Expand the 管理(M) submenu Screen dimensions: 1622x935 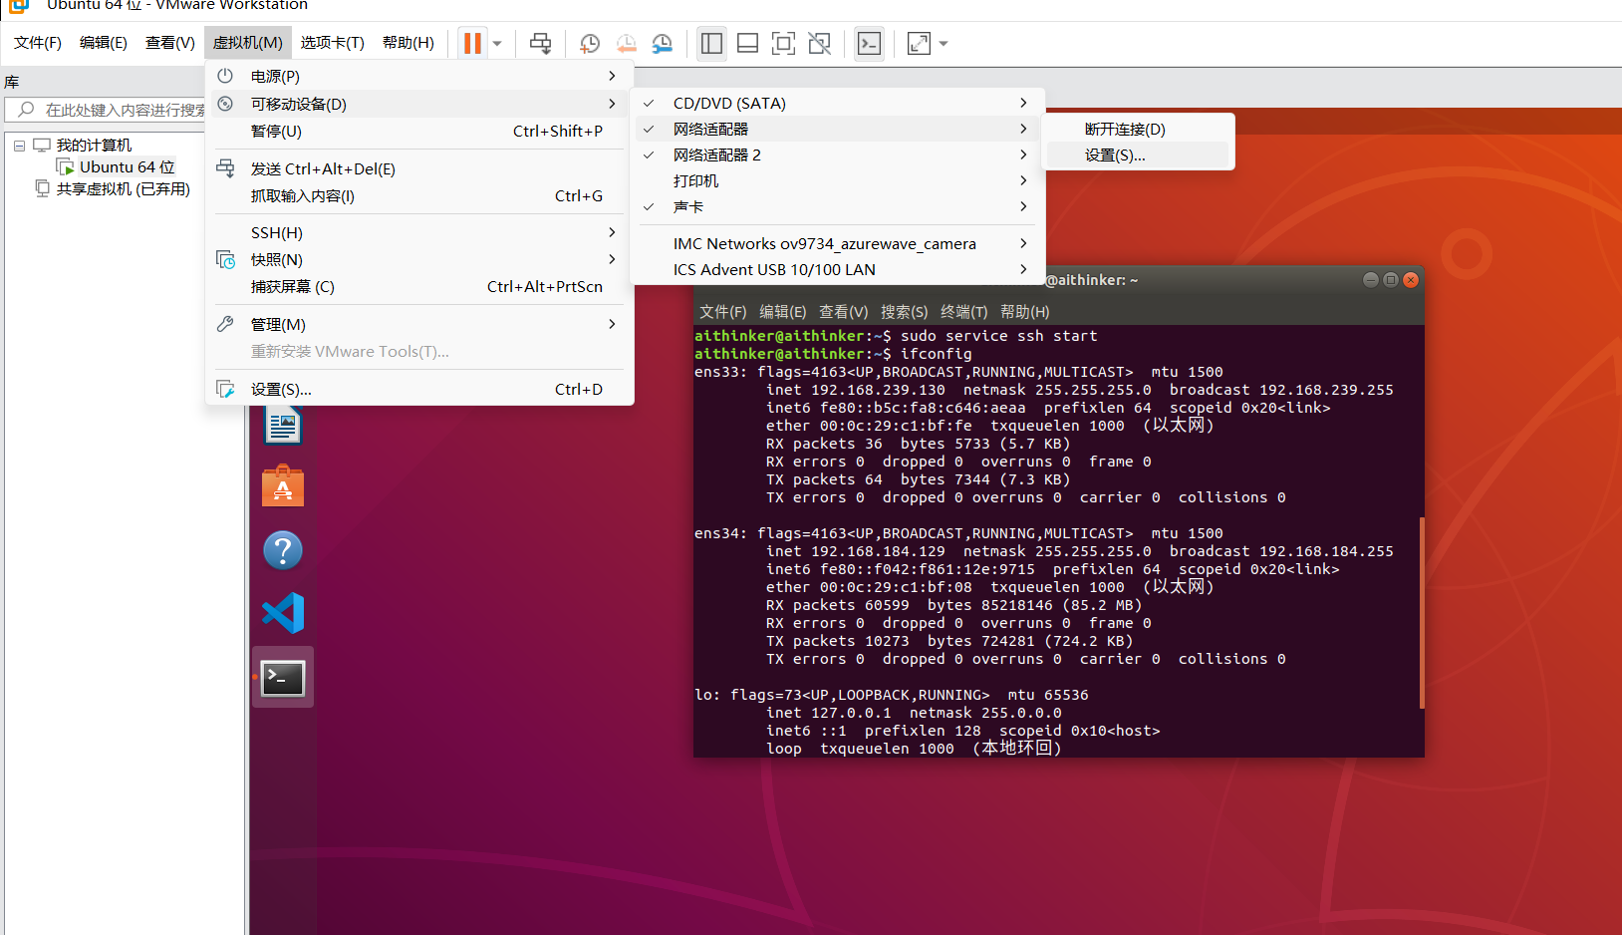[x=419, y=324]
